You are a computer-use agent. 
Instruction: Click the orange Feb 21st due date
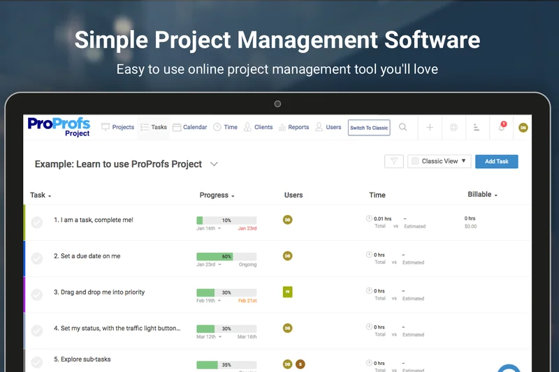[x=247, y=301]
